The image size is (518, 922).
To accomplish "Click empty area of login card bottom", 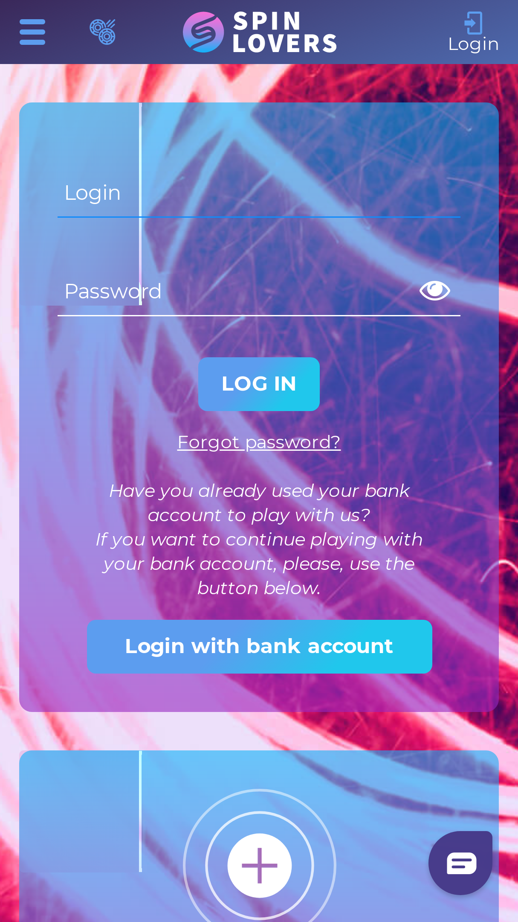I will pyautogui.click(x=259, y=693).
